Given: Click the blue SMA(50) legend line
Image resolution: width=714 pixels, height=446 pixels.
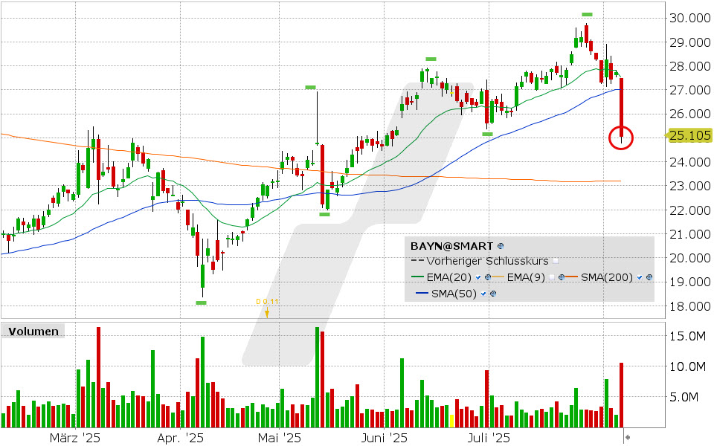Looking at the screenshot, I should (x=422, y=293).
